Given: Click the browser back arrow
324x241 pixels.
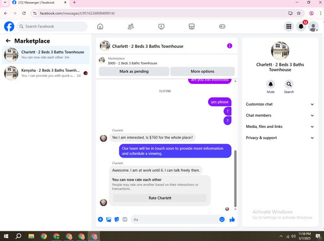Looking at the screenshot, I should point(6,14).
